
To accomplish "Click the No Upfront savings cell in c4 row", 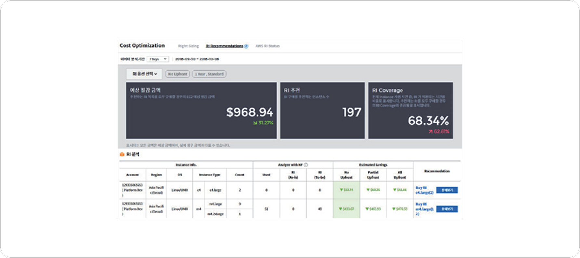I will (346, 190).
